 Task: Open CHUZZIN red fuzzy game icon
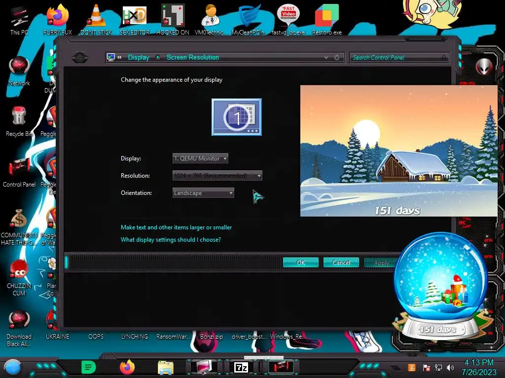19,278
